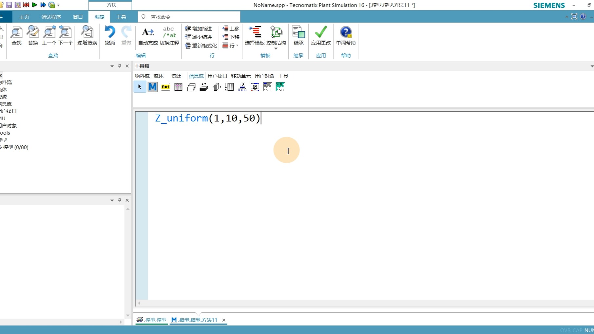Screen dimensions: 594x334
Task: Select the Variable n=1 object in toolbox
Action: click(x=165, y=87)
